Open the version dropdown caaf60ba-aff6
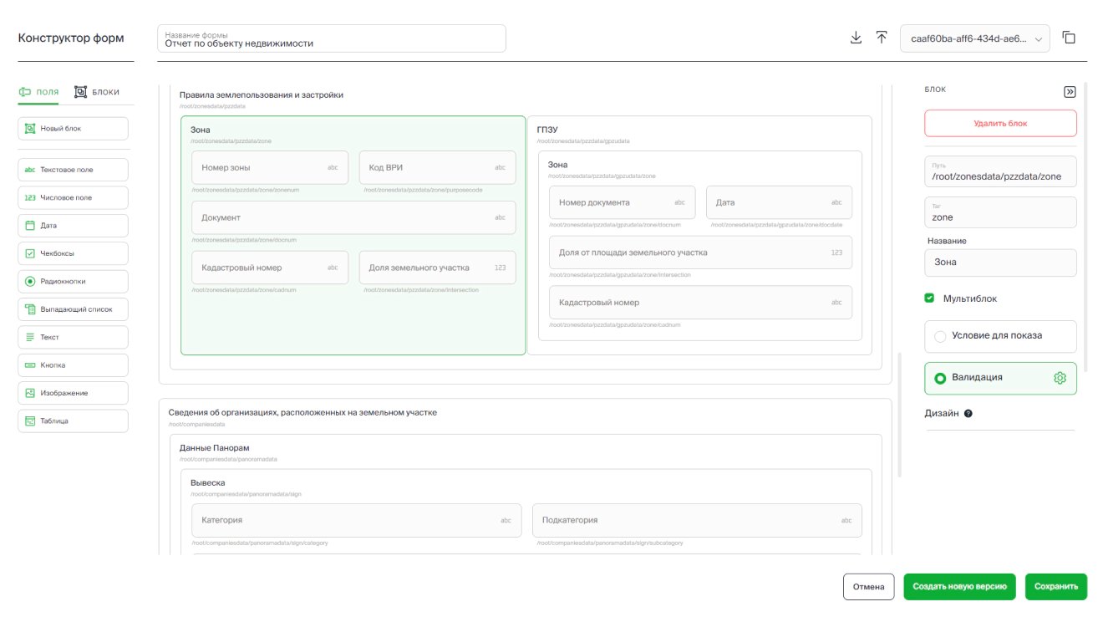Image resolution: width=1103 pixels, height=617 pixels. pyautogui.click(x=974, y=38)
